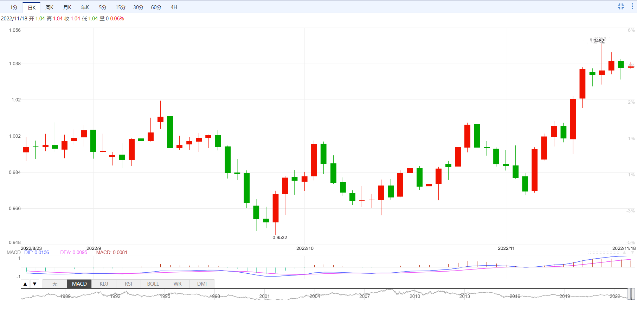Screen dimensions: 637x312
Task: Click the exit fullscreen icon
Action: pos(621,6)
